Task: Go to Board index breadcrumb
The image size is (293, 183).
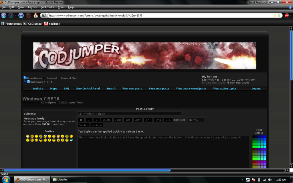Action: (35, 78)
